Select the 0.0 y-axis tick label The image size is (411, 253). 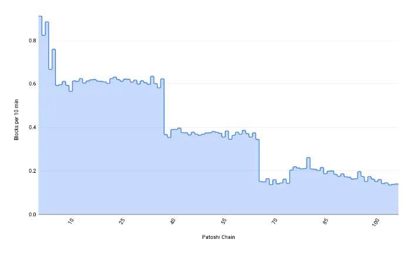[x=31, y=214]
